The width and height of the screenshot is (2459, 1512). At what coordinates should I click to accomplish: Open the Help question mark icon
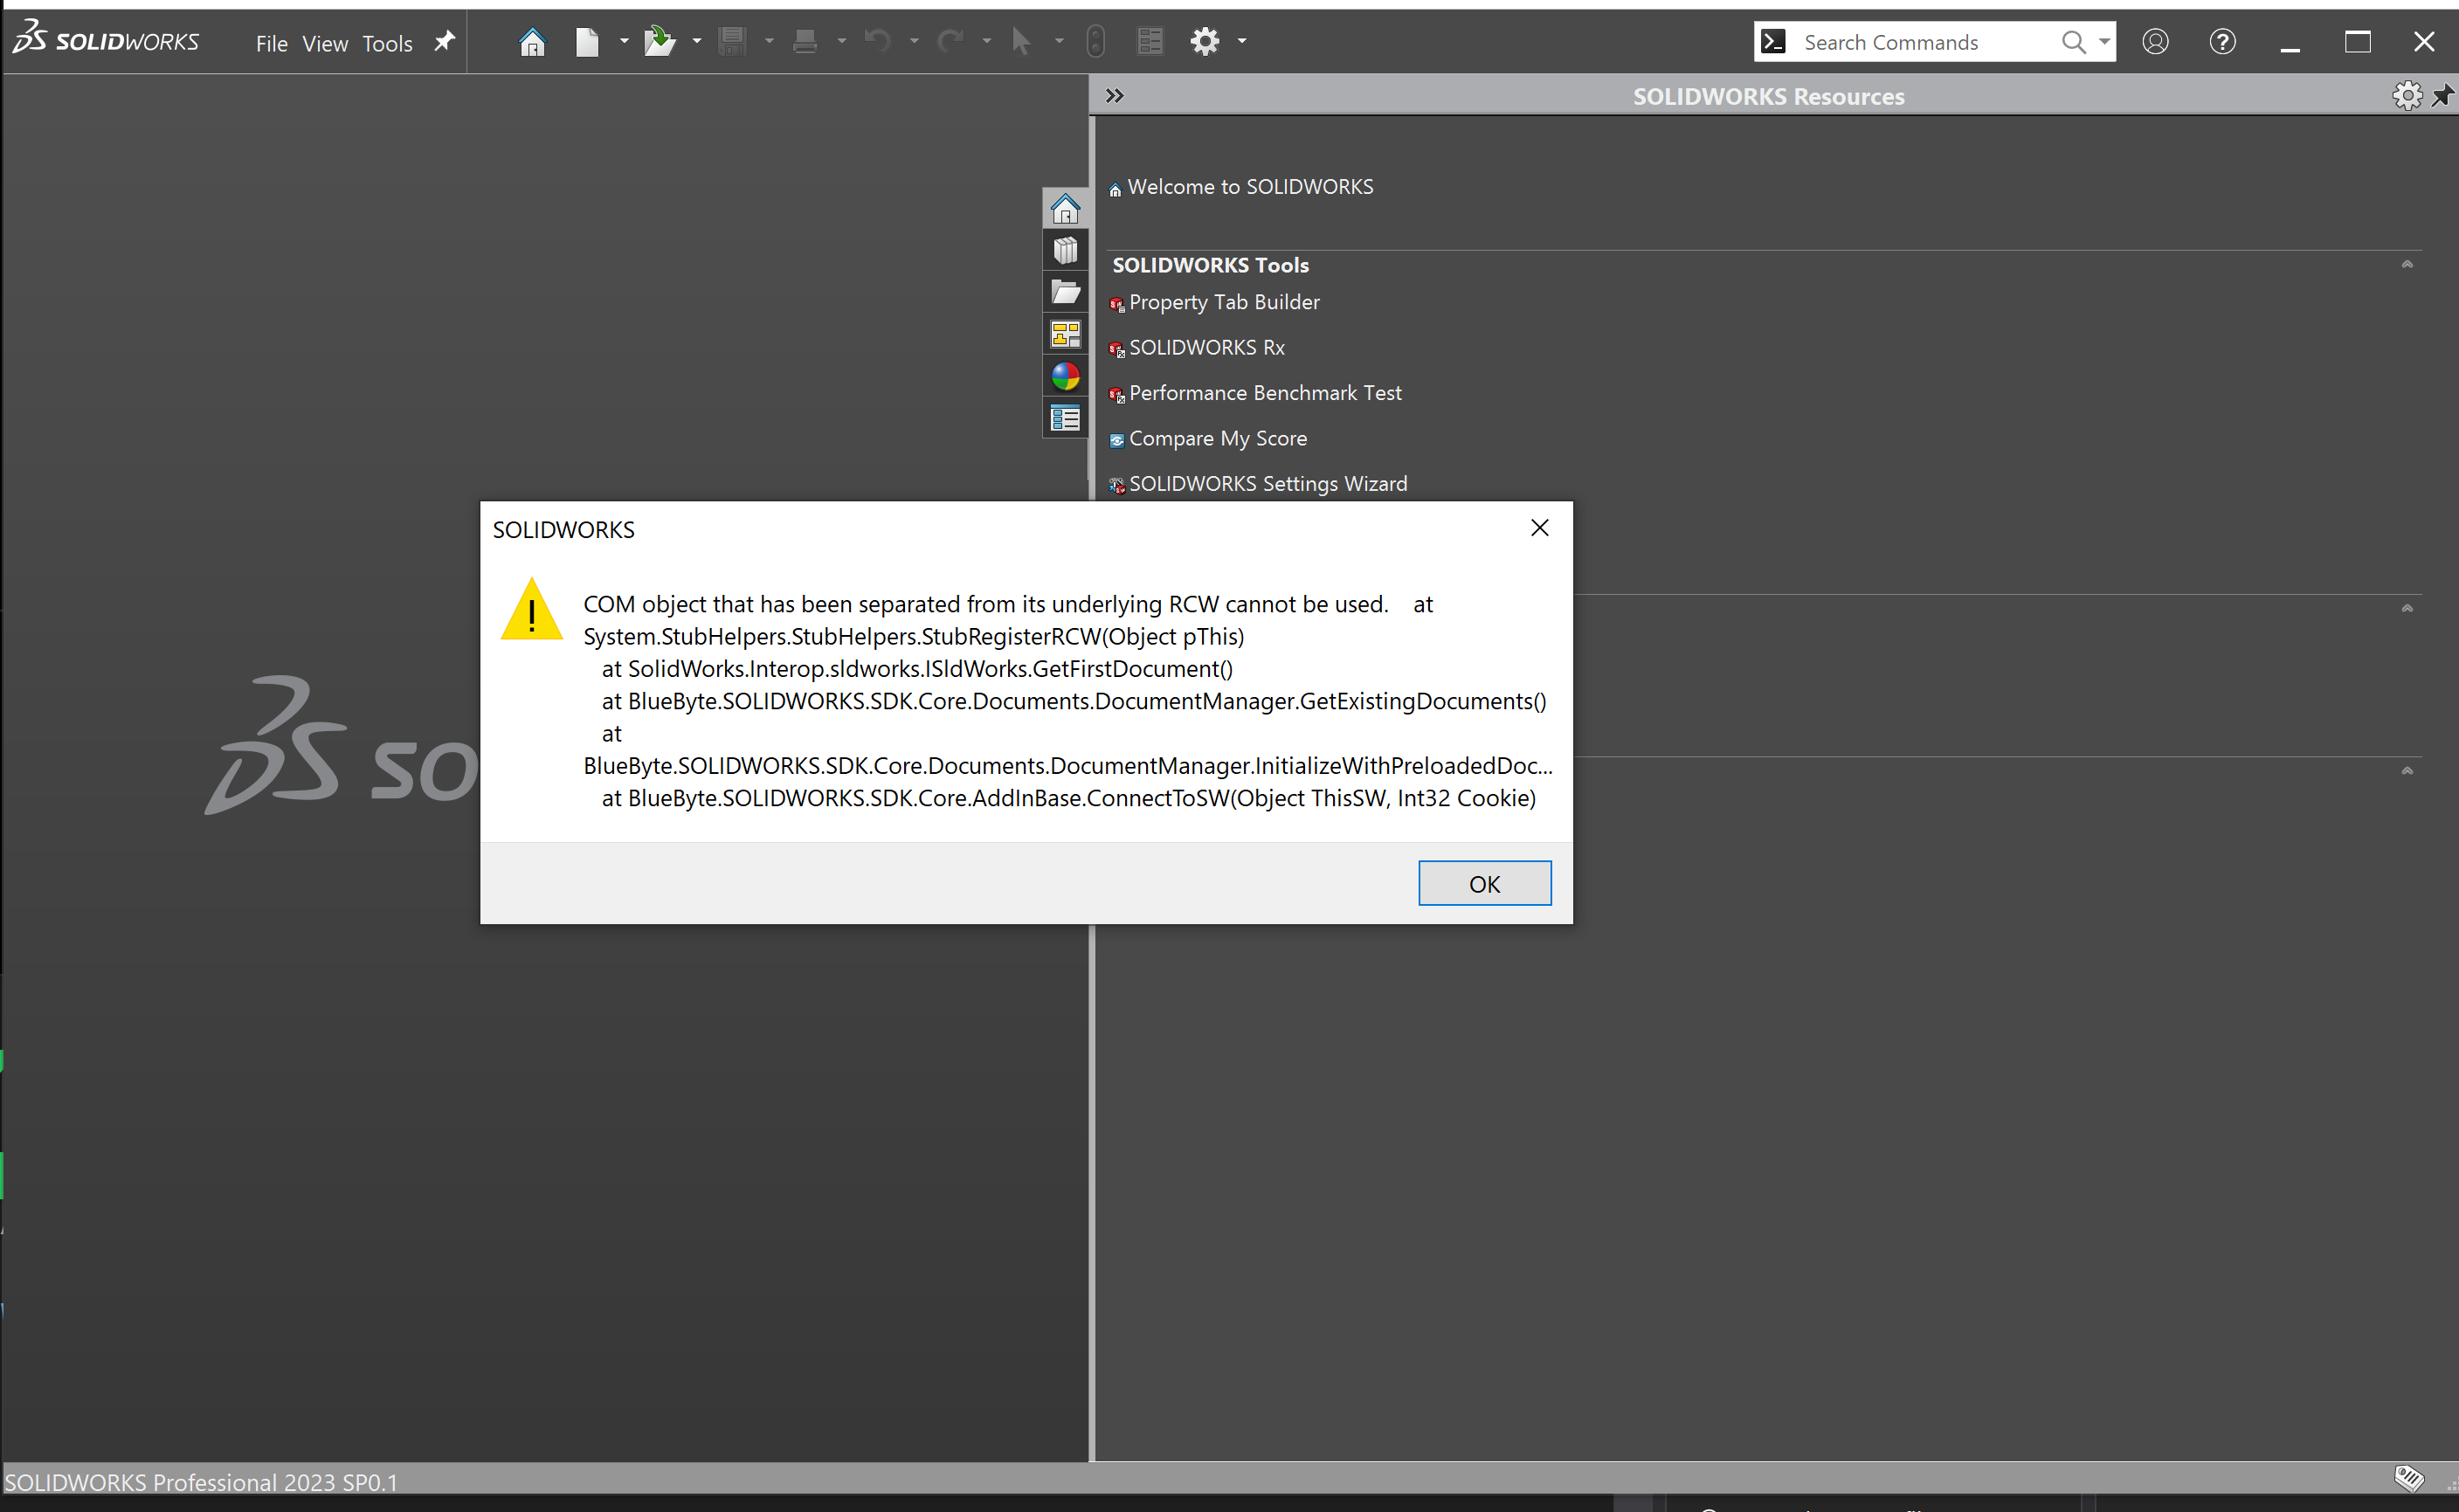pyautogui.click(x=2222, y=42)
